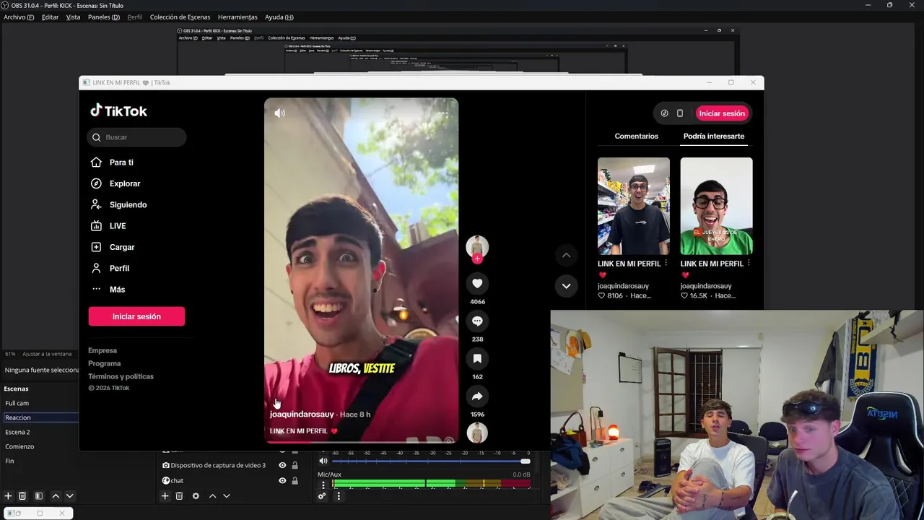Open audio mixer menu dots beside gears
This screenshot has height=520, width=924.
pos(338,496)
